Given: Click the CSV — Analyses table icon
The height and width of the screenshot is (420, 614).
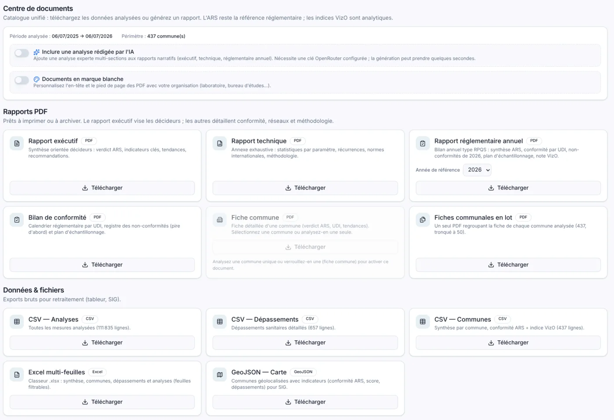Looking at the screenshot, I should coord(17,322).
